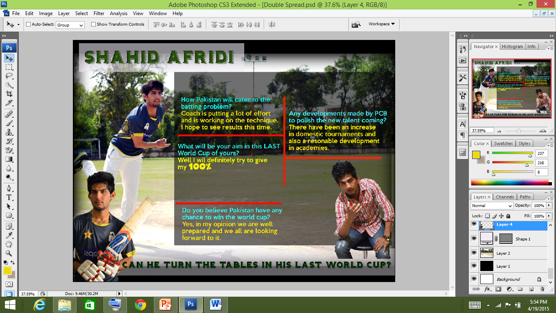
Task: Adjust the Navigator zoom slider
Action: [x=518, y=131]
